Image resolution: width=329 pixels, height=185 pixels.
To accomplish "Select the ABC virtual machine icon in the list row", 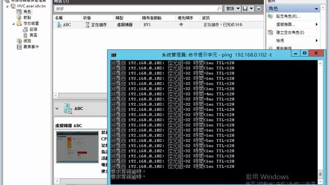I will [x=59, y=25].
